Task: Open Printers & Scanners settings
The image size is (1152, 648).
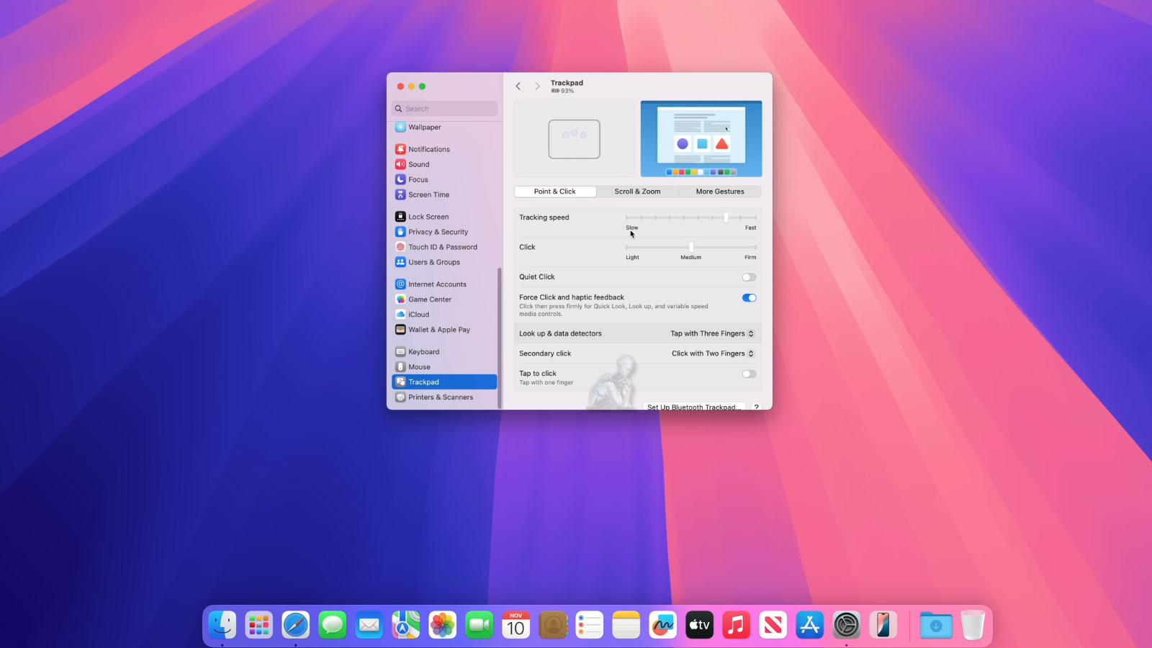Action: pos(444,397)
